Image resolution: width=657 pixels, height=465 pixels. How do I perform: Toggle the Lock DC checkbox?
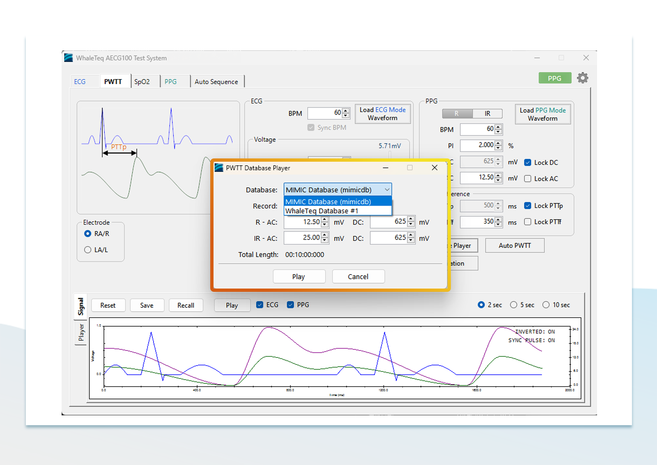click(528, 163)
